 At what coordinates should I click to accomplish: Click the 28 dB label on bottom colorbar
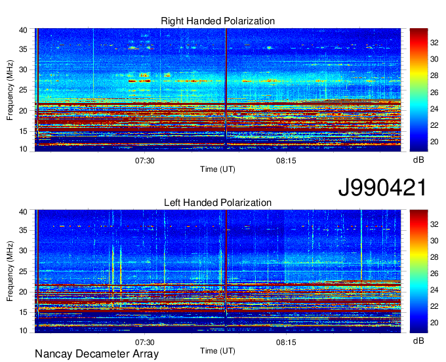click(x=434, y=257)
